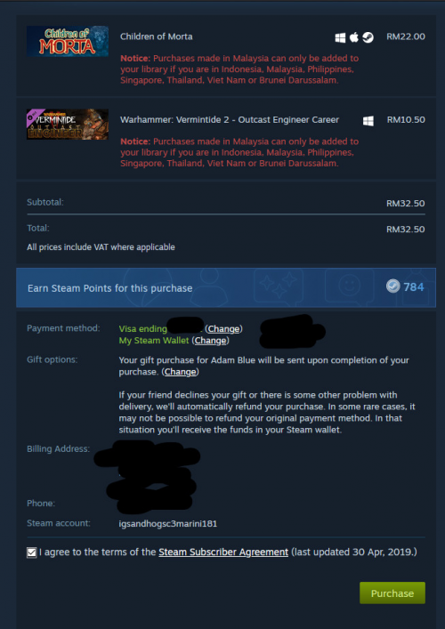Click the Steam account name igsandhogsc3marini181
445x629 pixels.
(168, 523)
